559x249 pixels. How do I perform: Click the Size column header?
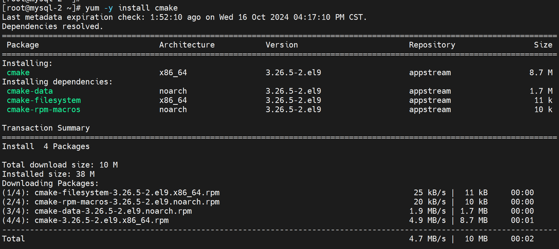tap(543, 45)
